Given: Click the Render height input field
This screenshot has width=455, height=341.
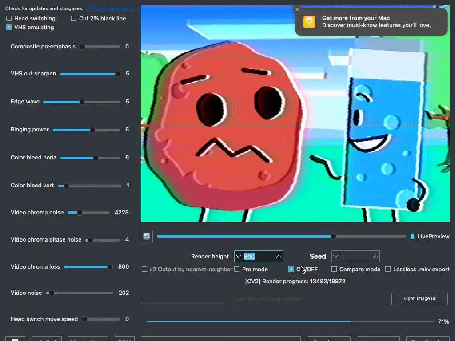Looking at the screenshot, I should [259, 256].
